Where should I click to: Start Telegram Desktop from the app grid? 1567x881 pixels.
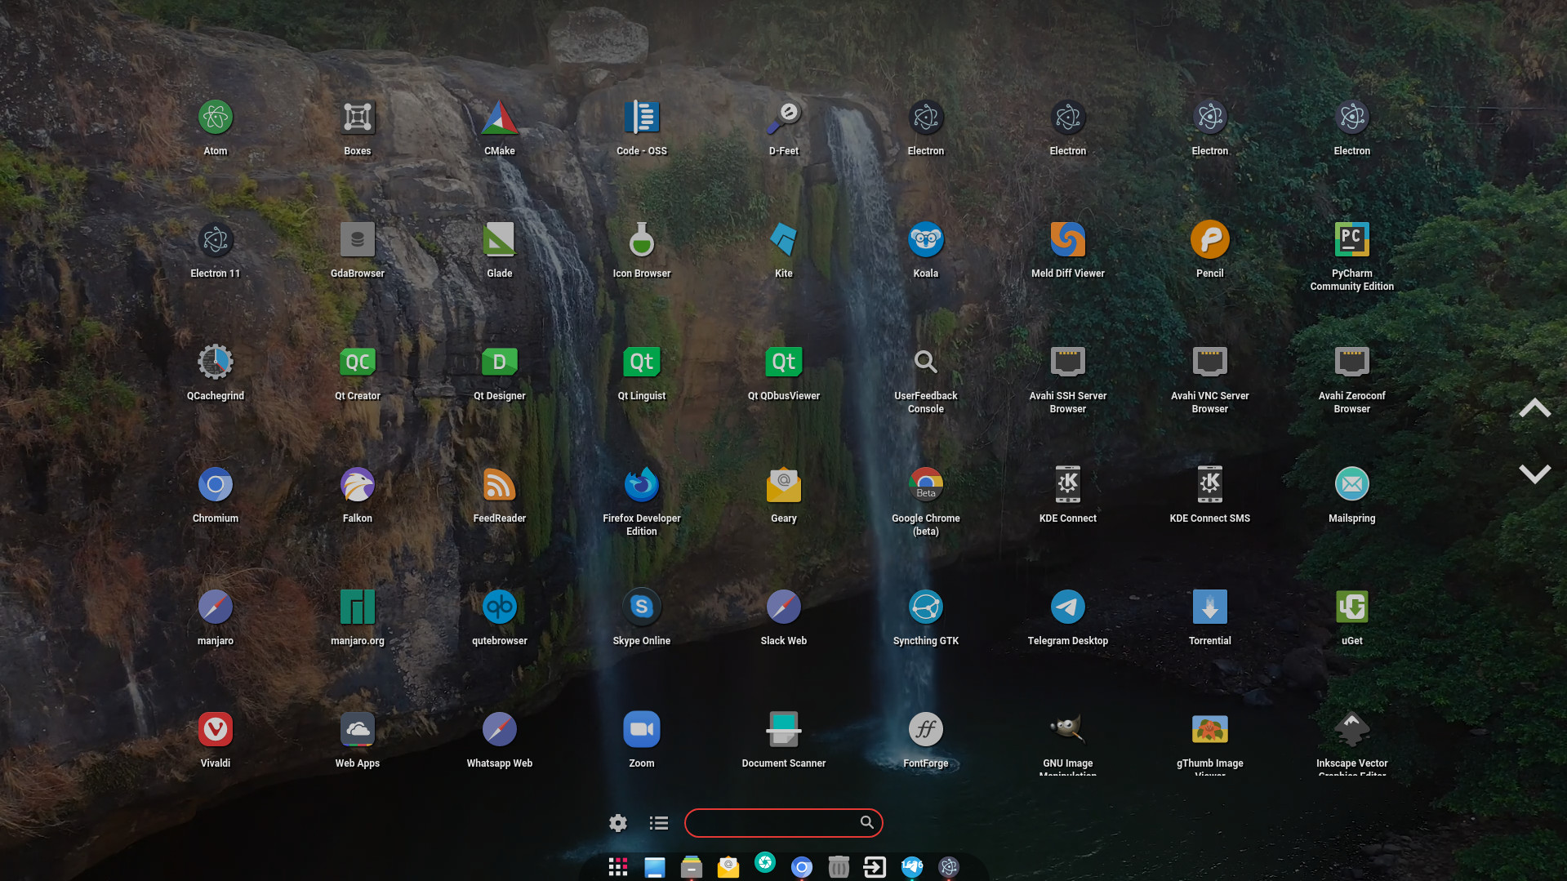(1067, 608)
